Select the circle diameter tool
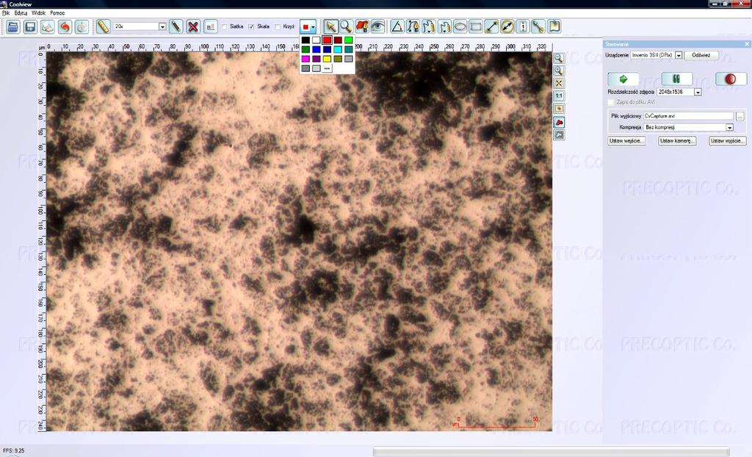The width and height of the screenshot is (752, 457). (x=507, y=26)
